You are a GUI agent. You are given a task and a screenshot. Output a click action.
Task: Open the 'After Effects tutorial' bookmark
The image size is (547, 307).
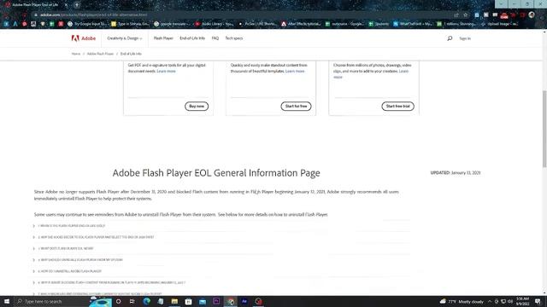(301, 24)
